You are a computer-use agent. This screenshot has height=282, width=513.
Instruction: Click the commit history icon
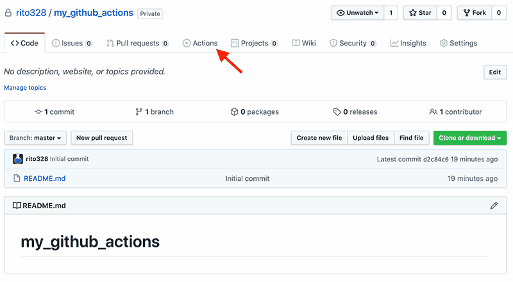point(38,112)
